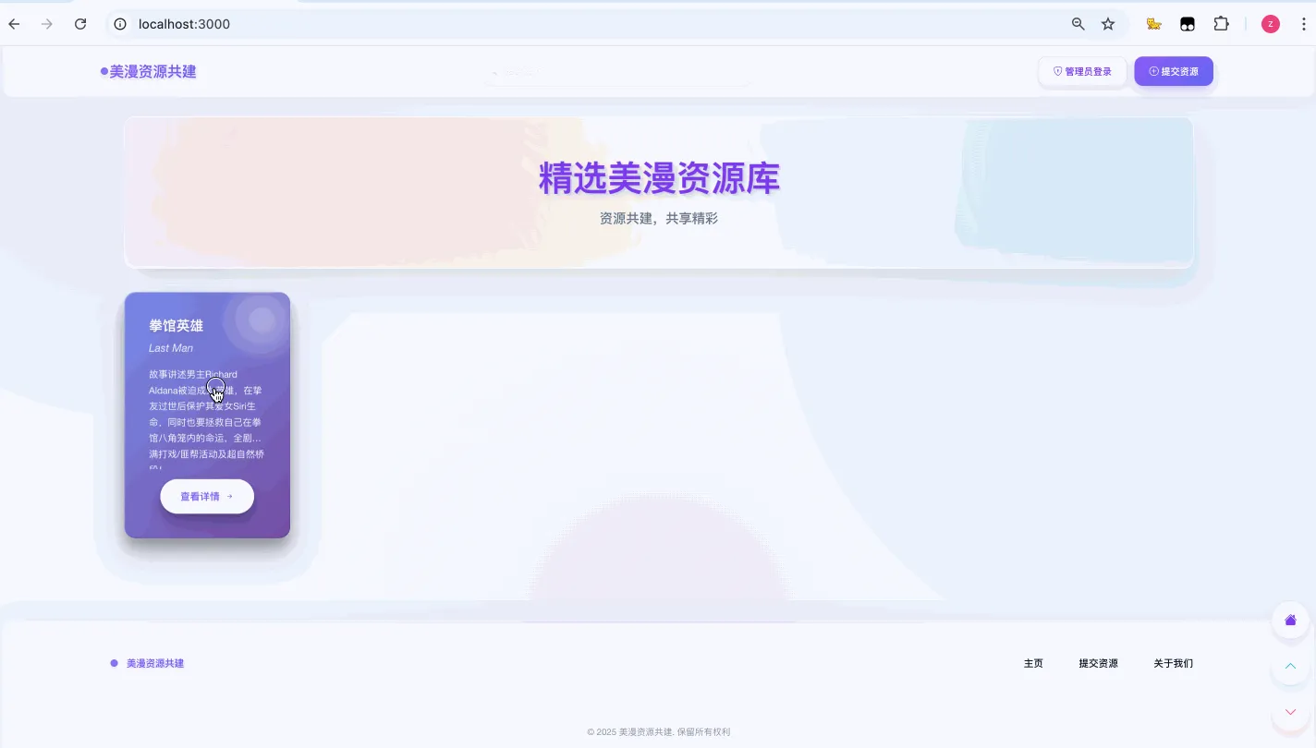Click the footer 美漫资源共建 logo
This screenshot has width=1316, height=748.
click(x=147, y=663)
